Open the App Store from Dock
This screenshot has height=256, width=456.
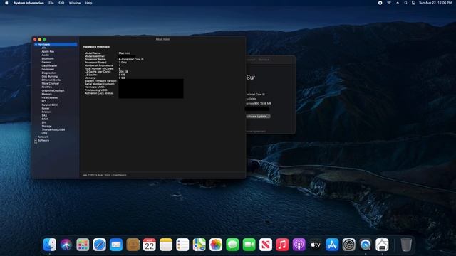click(x=332, y=245)
